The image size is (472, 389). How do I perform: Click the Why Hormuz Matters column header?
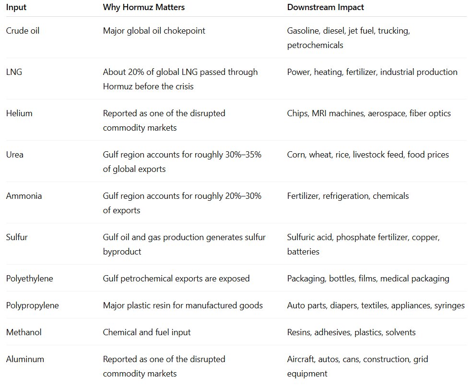(x=143, y=7)
